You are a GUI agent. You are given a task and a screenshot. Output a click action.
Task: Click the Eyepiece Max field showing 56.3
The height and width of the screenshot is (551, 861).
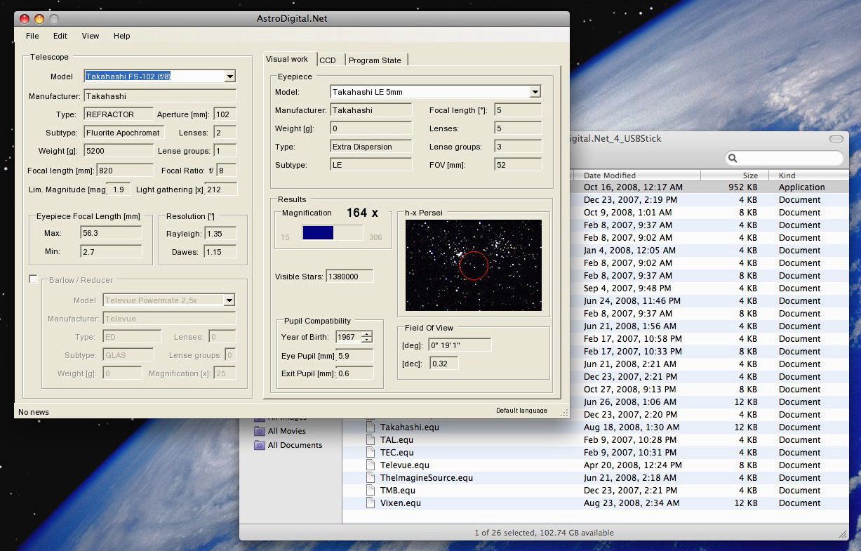coord(111,233)
